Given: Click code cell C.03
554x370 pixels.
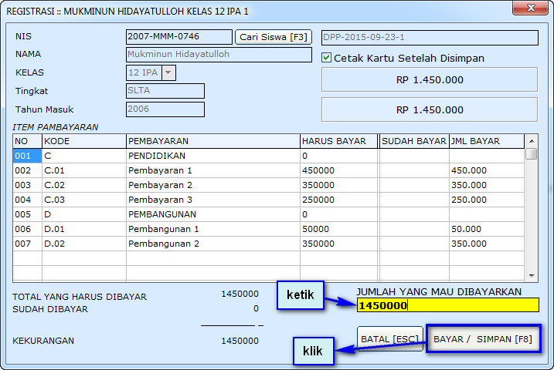Looking at the screenshot, I should (83, 200).
